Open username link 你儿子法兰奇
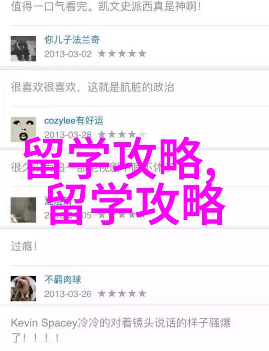269x351 pixels. [x=72, y=39]
